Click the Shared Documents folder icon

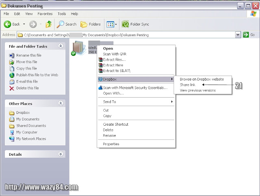click(x=12, y=126)
